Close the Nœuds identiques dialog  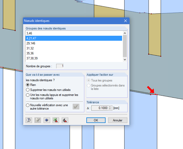pyautogui.click(x=126, y=21)
